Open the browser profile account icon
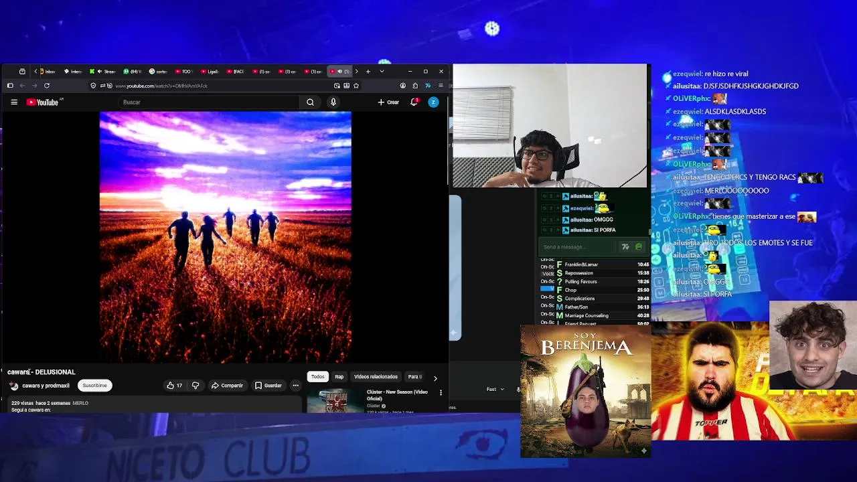The height and width of the screenshot is (482, 857). tap(402, 86)
